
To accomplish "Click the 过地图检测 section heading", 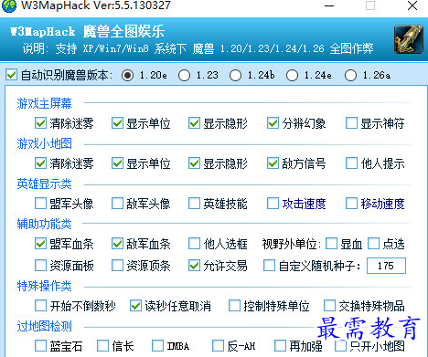I will click(44, 326).
